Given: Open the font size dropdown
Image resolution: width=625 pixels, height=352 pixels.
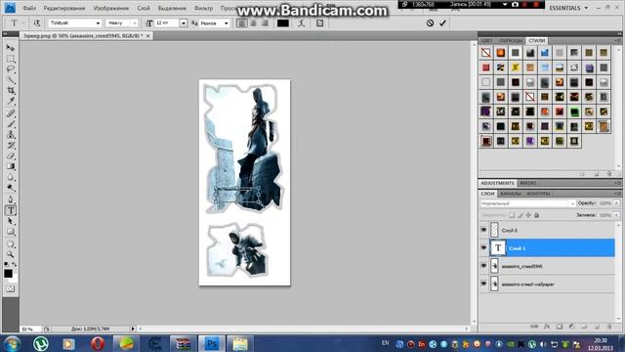Looking at the screenshot, I should coord(184,23).
